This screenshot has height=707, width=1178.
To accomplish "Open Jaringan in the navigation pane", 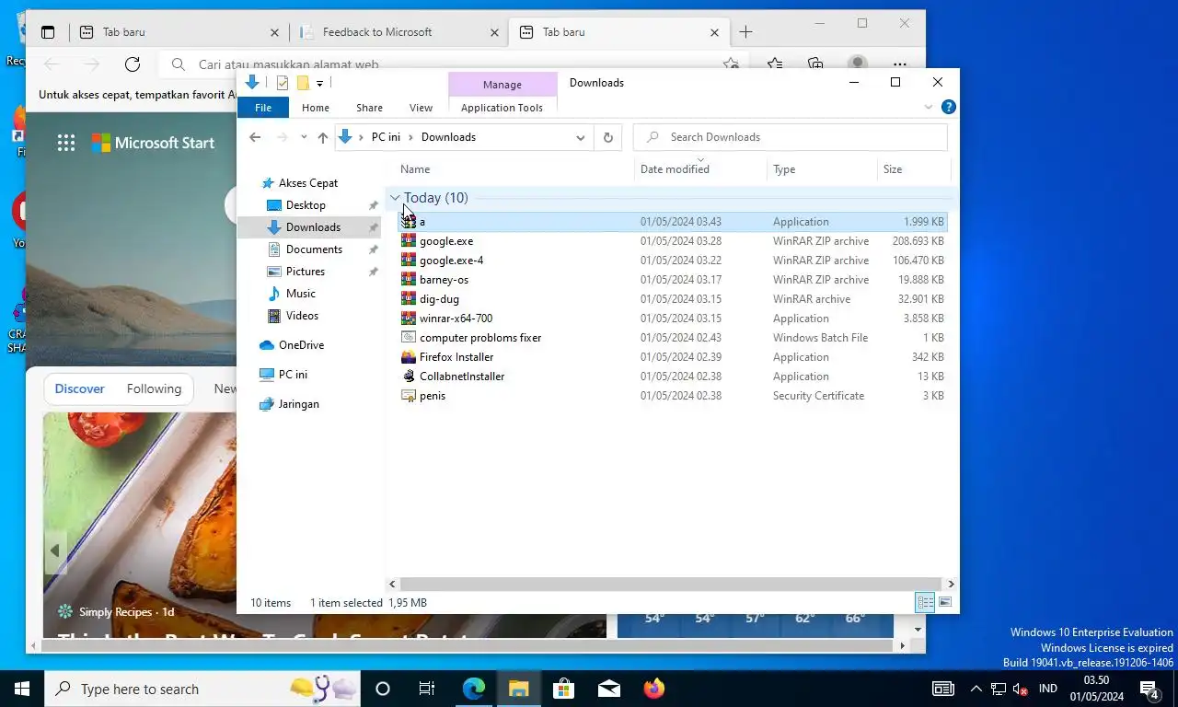I will click(298, 404).
